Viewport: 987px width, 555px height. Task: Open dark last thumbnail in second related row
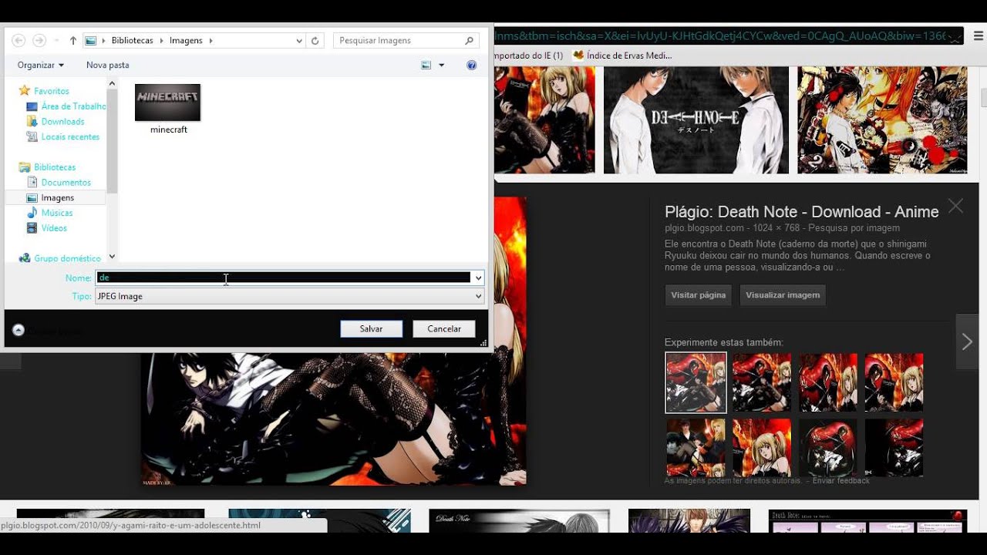point(894,447)
